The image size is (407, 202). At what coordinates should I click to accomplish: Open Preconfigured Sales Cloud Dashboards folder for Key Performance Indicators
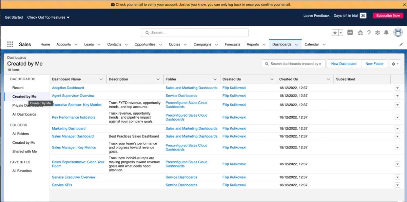(x=186, y=117)
